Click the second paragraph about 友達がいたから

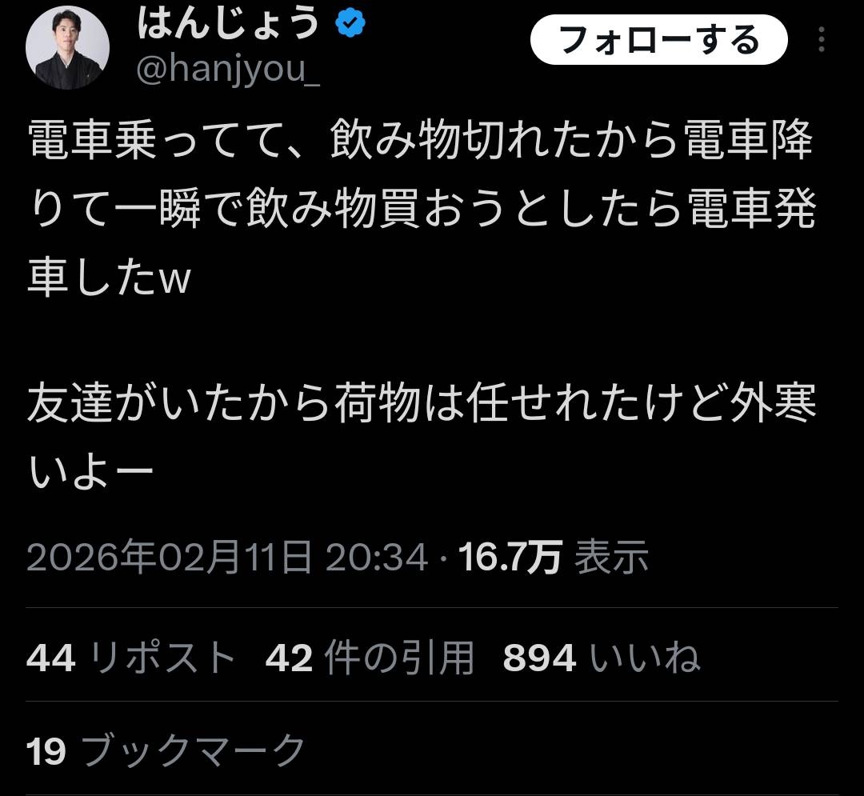(422, 436)
